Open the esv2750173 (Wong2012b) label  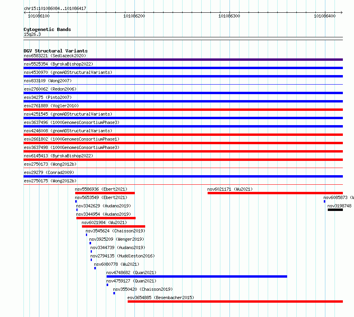pyautogui.click(x=50, y=164)
